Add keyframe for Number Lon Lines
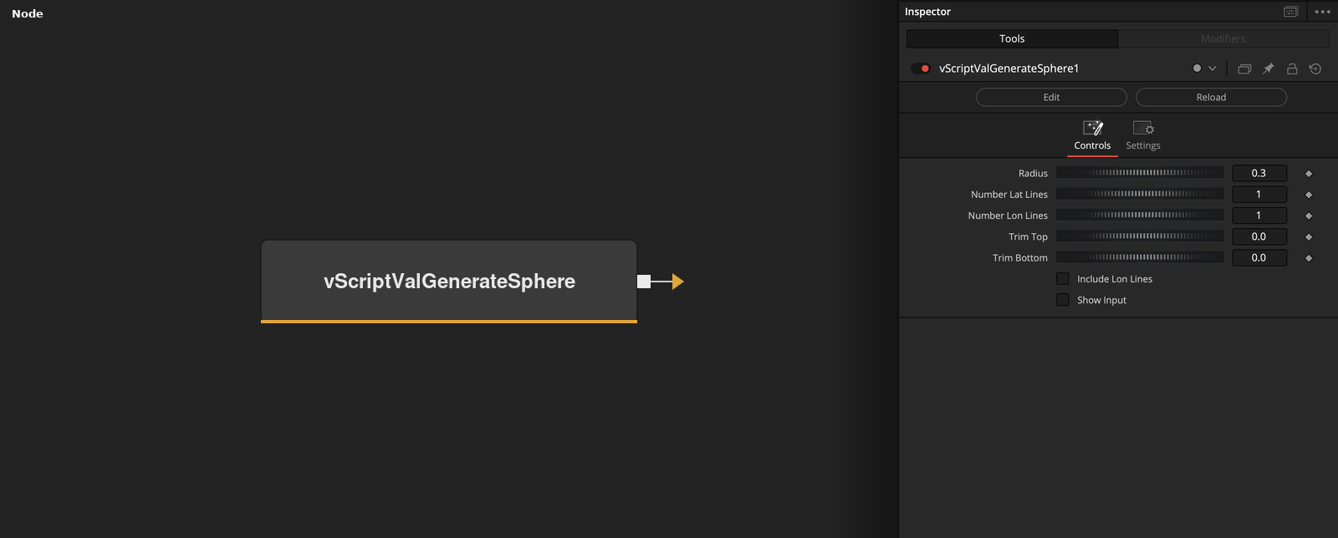1338x538 pixels. pos(1309,216)
